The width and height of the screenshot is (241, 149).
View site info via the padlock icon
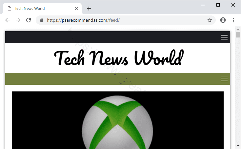[42, 20]
